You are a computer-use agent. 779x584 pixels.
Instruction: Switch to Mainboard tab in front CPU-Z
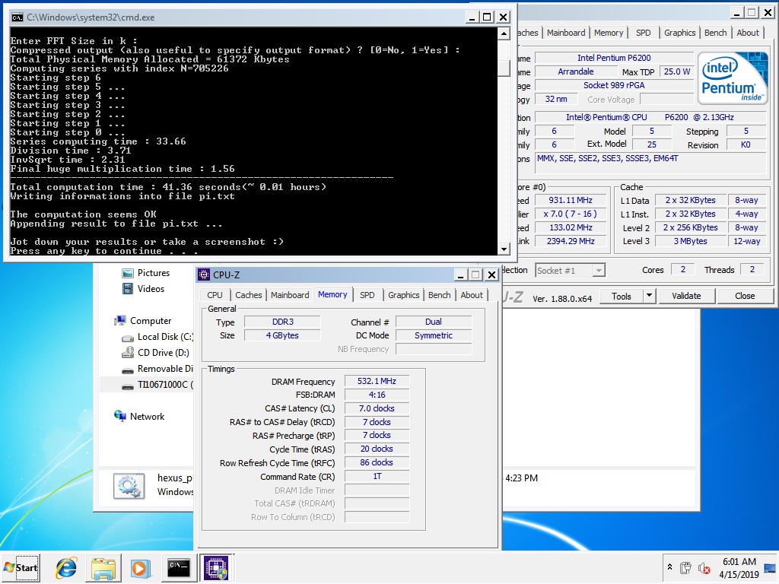(x=290, y=295)
